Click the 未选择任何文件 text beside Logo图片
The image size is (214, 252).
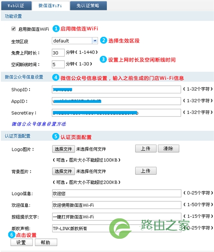(x=91, y=149)
